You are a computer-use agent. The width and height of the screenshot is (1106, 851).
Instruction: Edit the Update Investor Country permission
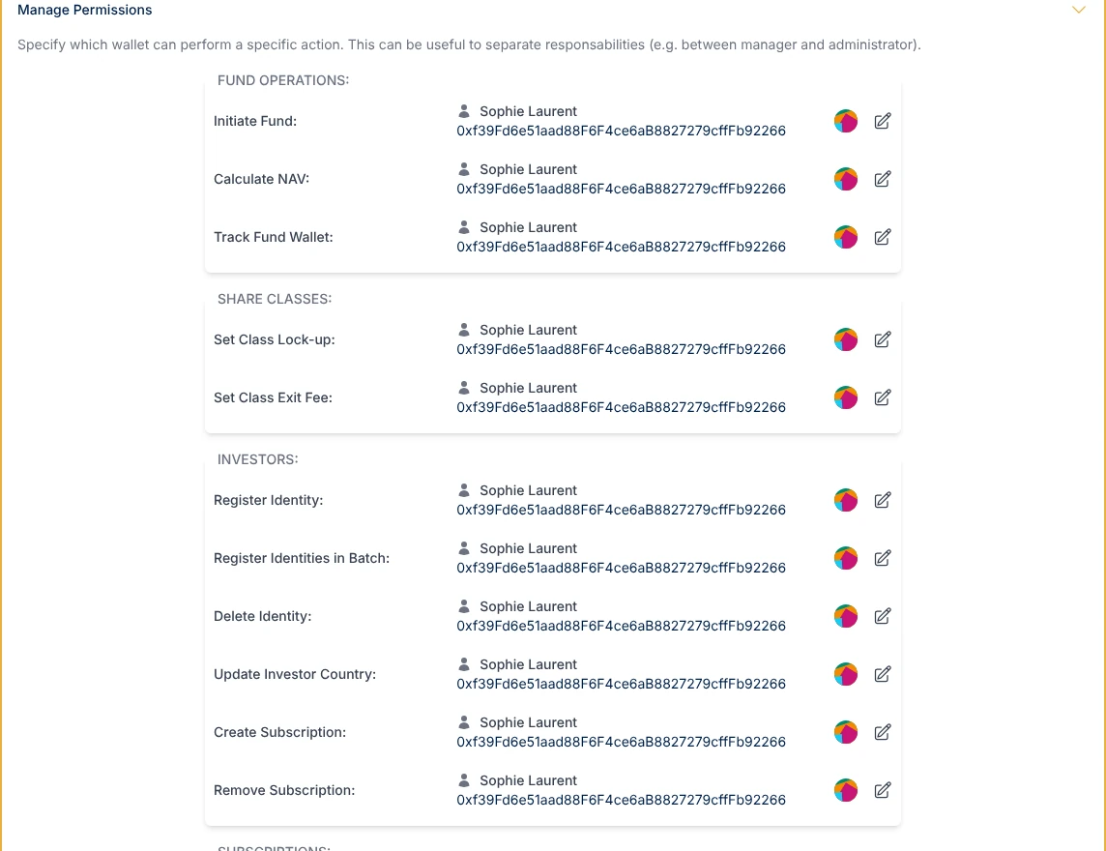tap(882, 674)
